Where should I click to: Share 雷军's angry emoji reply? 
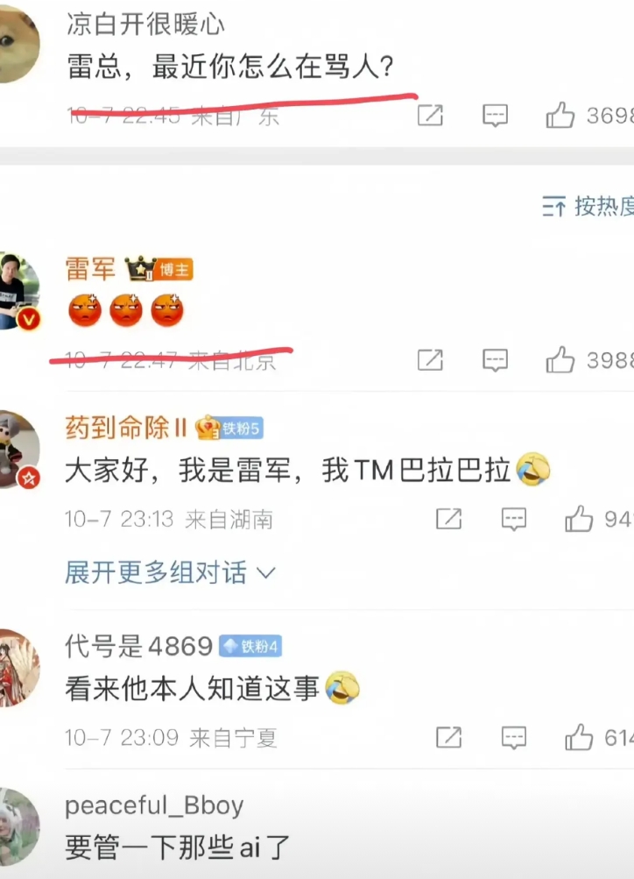coord(430,360)
